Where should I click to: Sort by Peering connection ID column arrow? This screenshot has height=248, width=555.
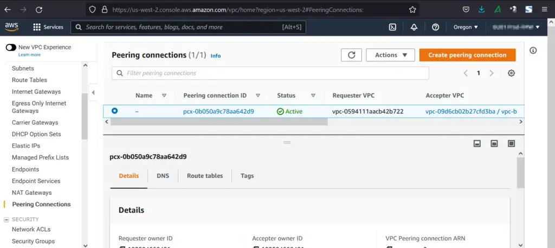(x=258, y=96)
